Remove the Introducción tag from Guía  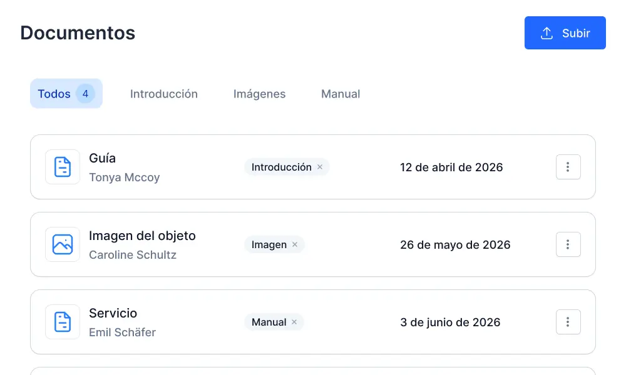320,167
